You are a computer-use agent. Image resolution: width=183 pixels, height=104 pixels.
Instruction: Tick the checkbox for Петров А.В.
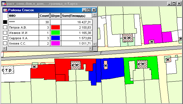tap(5, 27)
